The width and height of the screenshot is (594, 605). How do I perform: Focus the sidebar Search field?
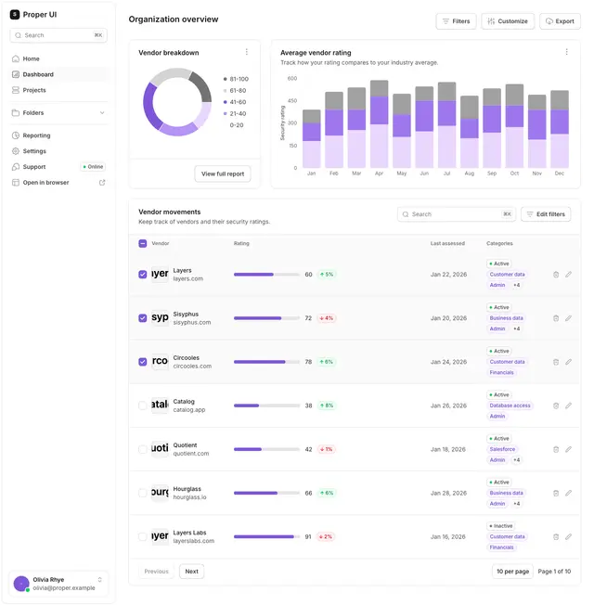click(x=58, y=35)
